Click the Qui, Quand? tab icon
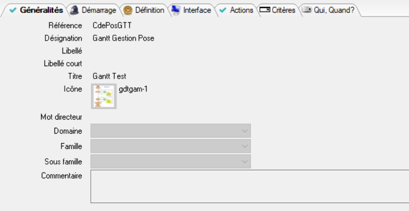This screenshot has width=409, height=211. pos(307,10)
